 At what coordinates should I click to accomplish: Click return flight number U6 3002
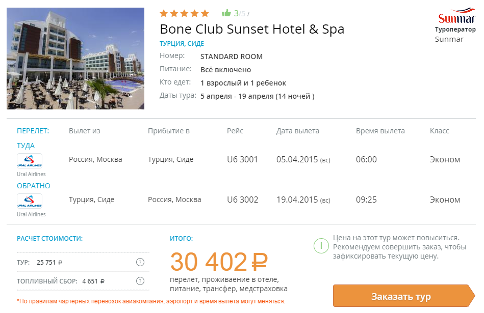(x=242, y=200)
